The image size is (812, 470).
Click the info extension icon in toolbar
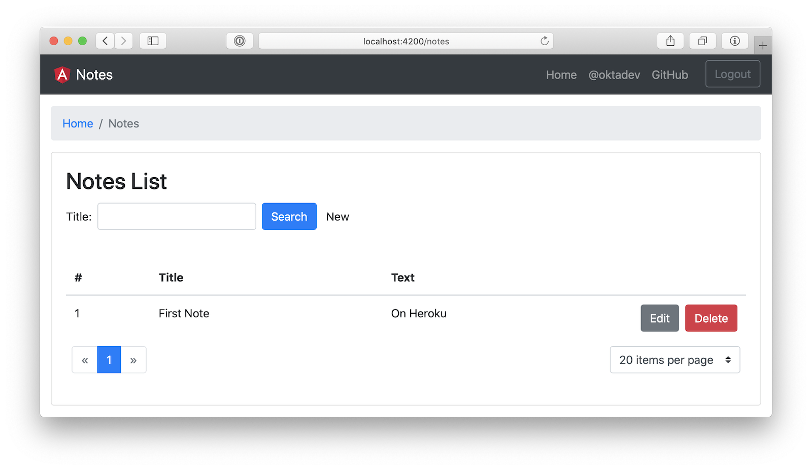[734, 41]
